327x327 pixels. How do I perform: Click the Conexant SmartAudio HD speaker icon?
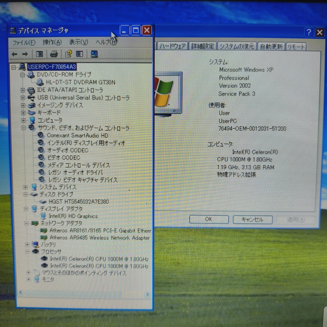pos(41,135)
